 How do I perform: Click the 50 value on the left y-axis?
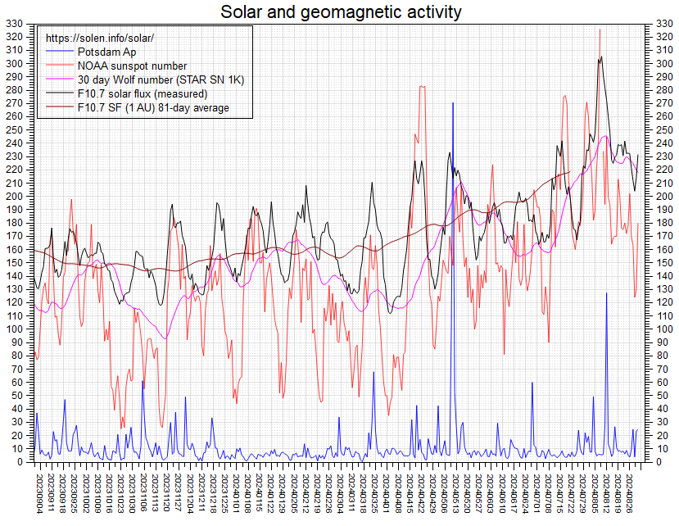17,396
